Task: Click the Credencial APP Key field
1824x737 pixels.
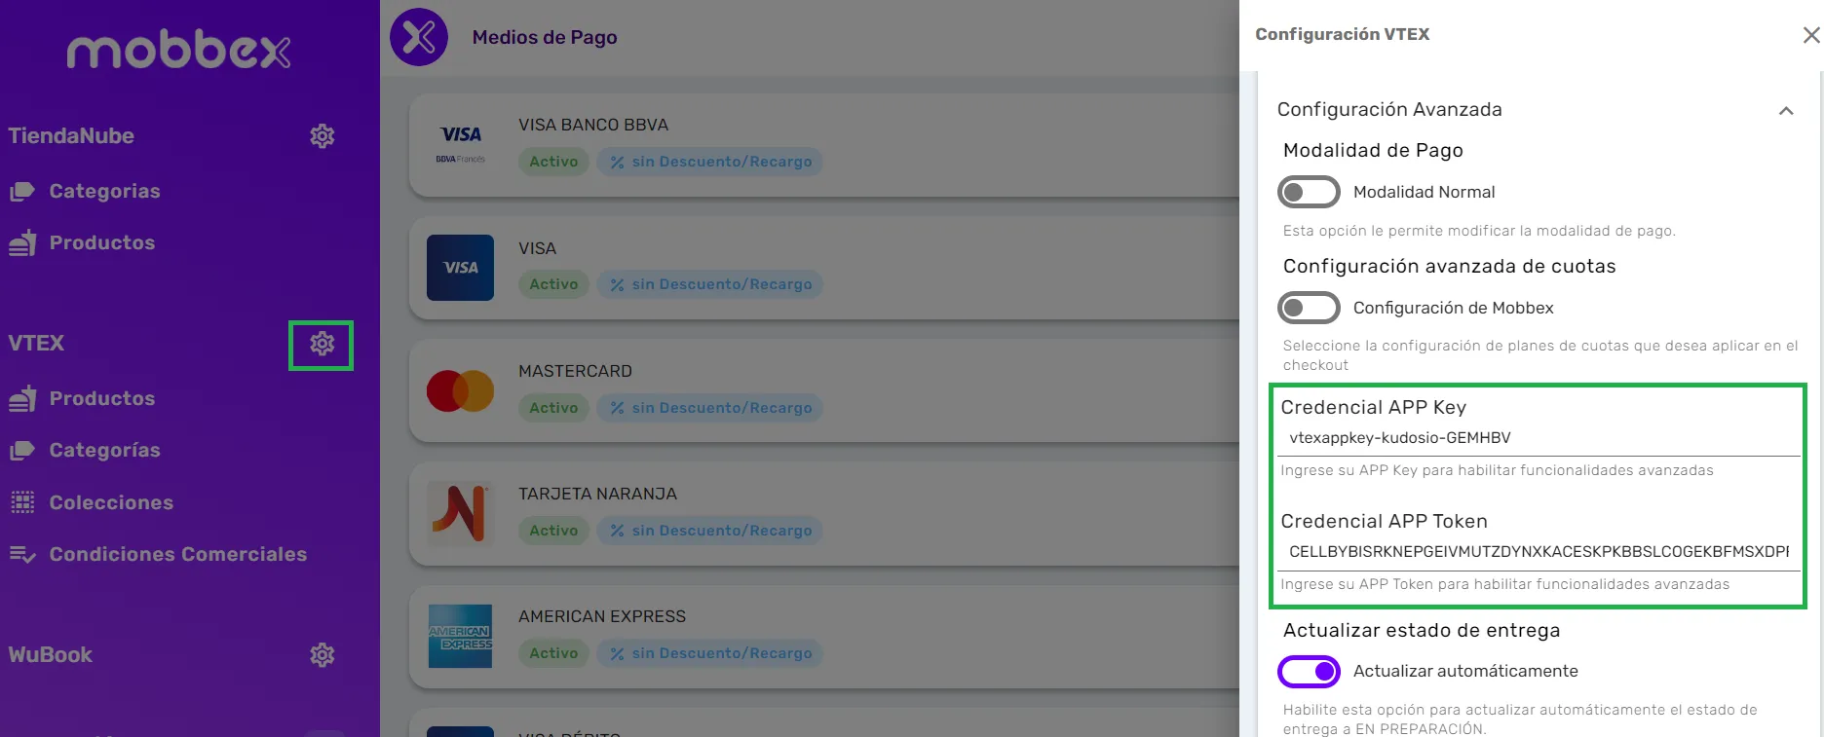Action: pos(1539,438)
